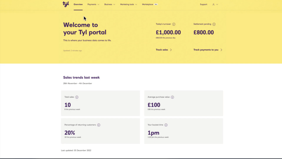The height and width of the screenshot is (159, 282).
Task: Click the 'Percentage of returning customers' label
Action: click(x=80, y=125)
